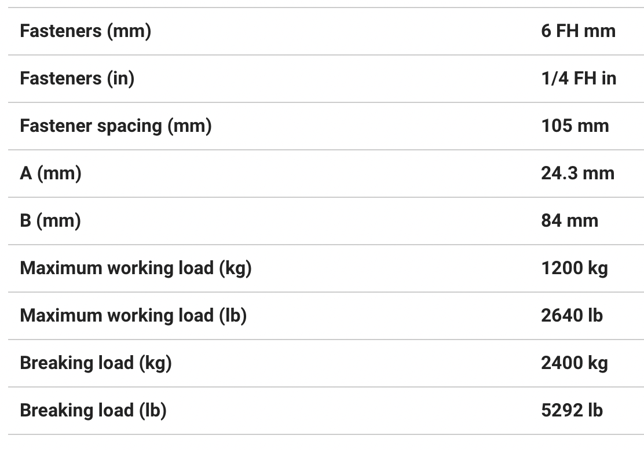The image size is (644, 450).
Task: Select the '2640 lb' value
Action: [x=572, y=316]
